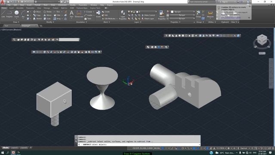Open the Table tool
Viewport: 275px width, 155px height.
88,19
